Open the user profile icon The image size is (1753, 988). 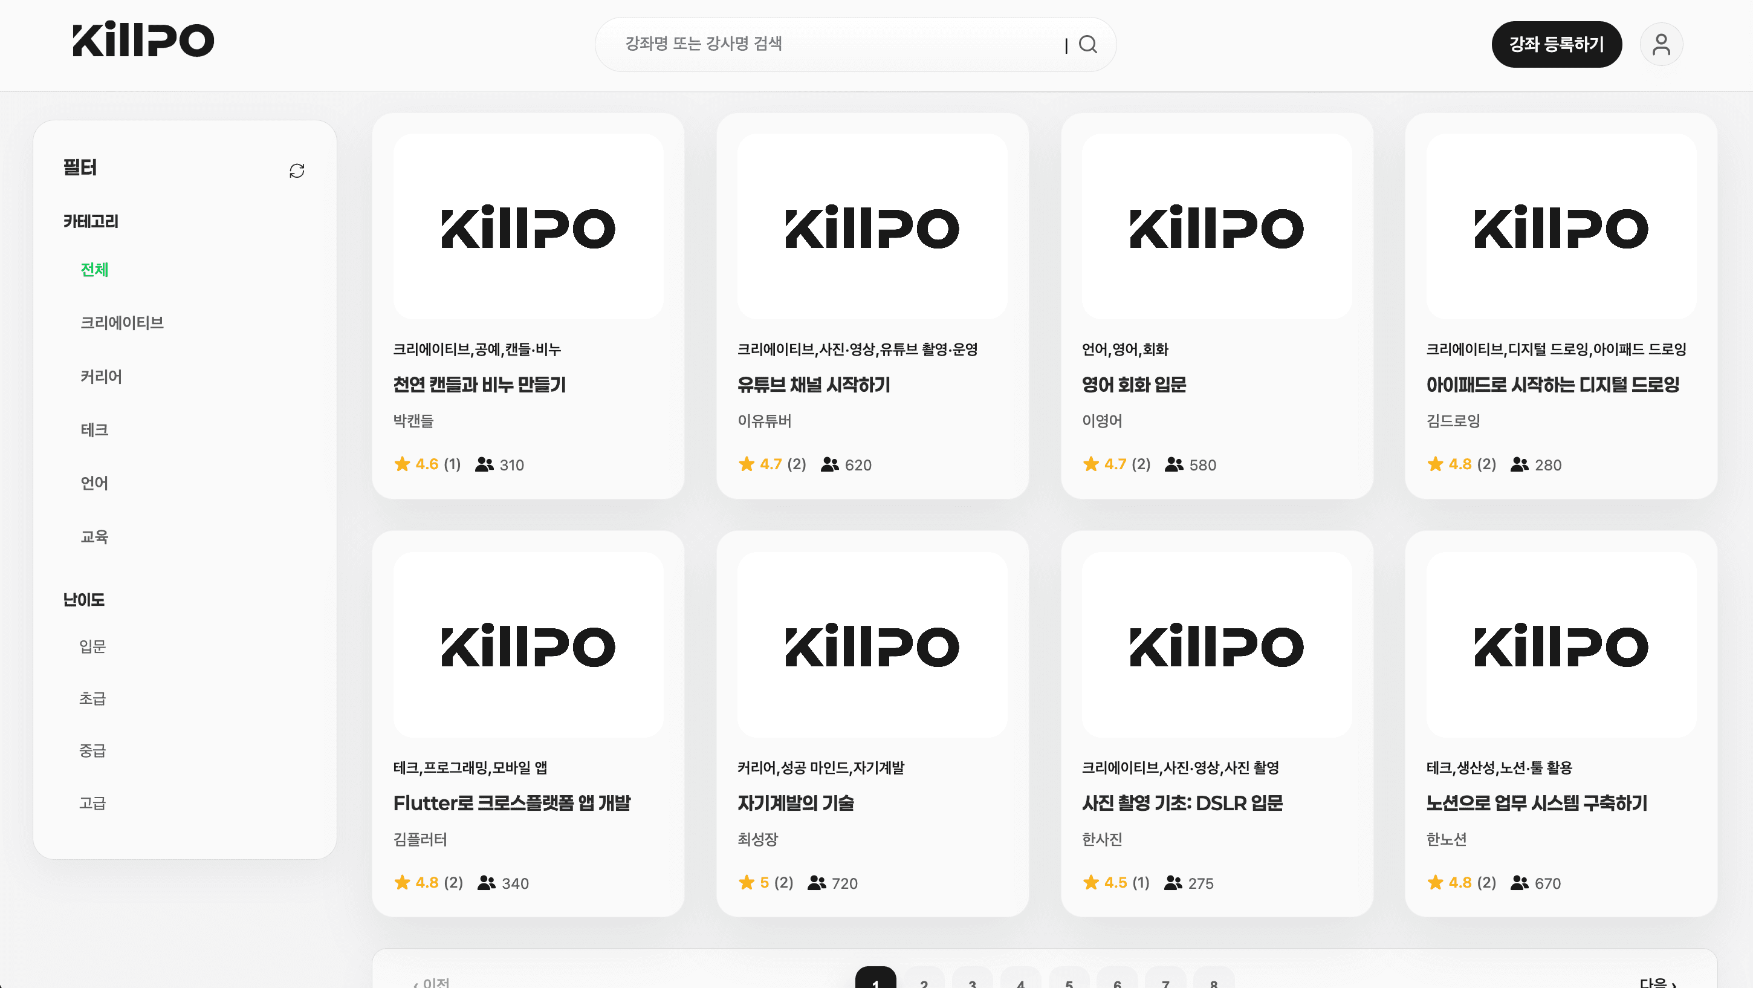[x=1661, y=44]
